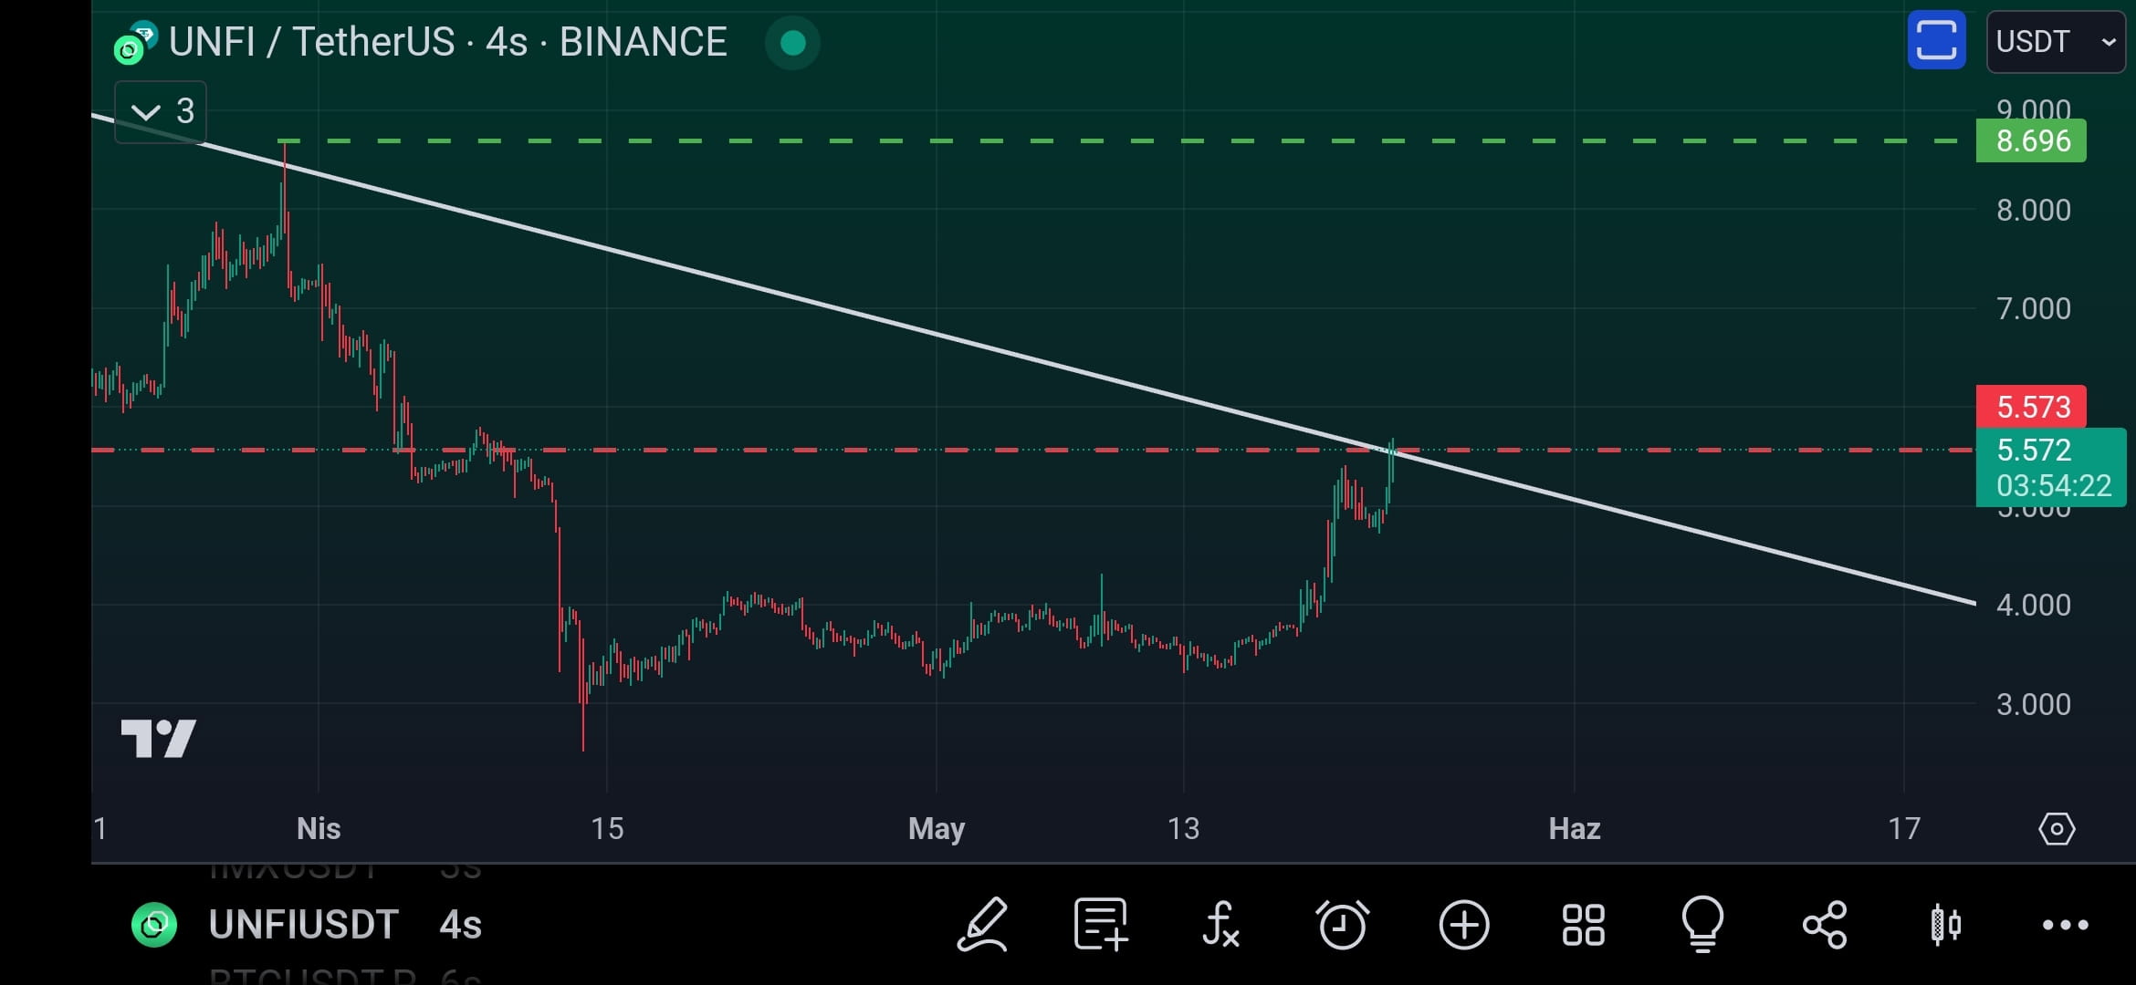The height and width of the screenshot is (985, 2136).
Task: Open chart settings gear on the time axis
Action: [2057, 829]
